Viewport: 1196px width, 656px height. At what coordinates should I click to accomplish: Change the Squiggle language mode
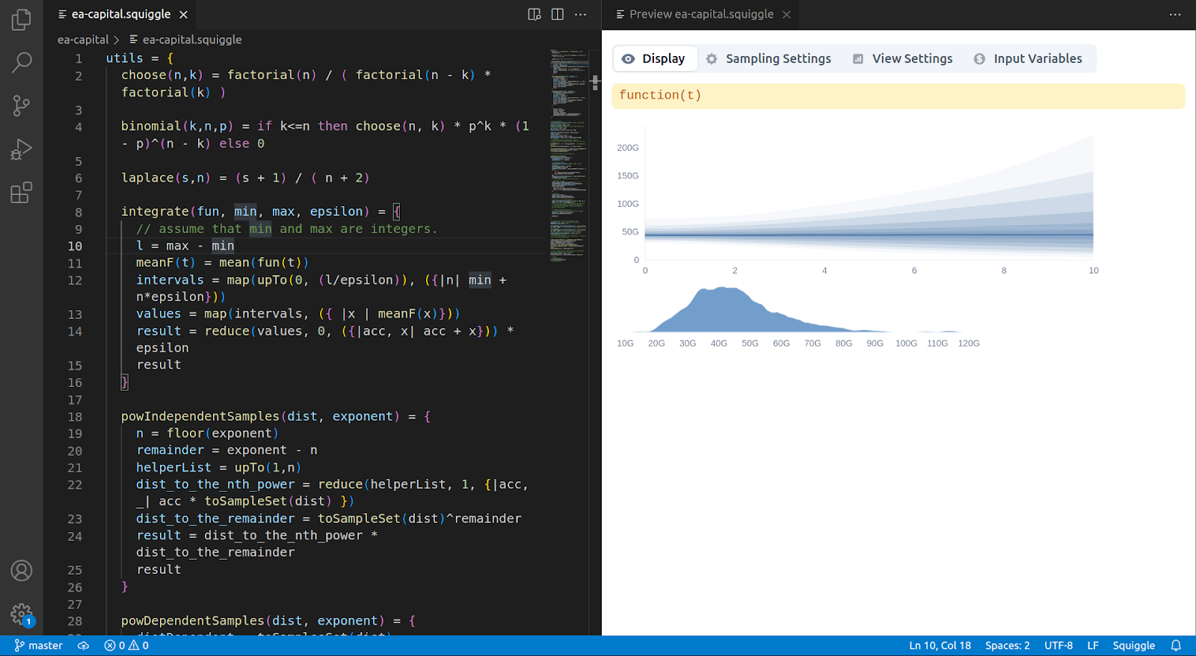point(1133,646)
